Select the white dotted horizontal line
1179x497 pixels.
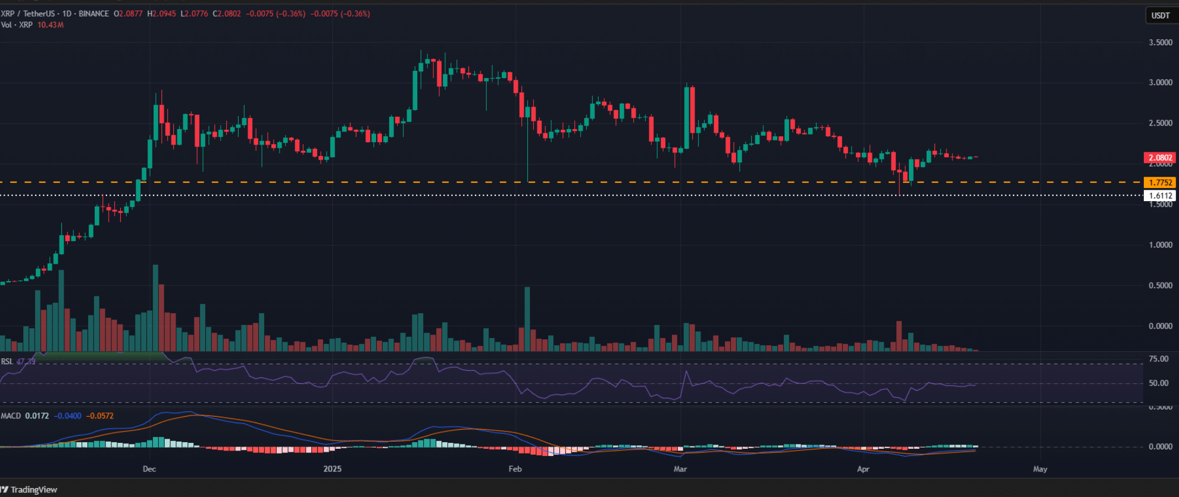click(571, 195)
